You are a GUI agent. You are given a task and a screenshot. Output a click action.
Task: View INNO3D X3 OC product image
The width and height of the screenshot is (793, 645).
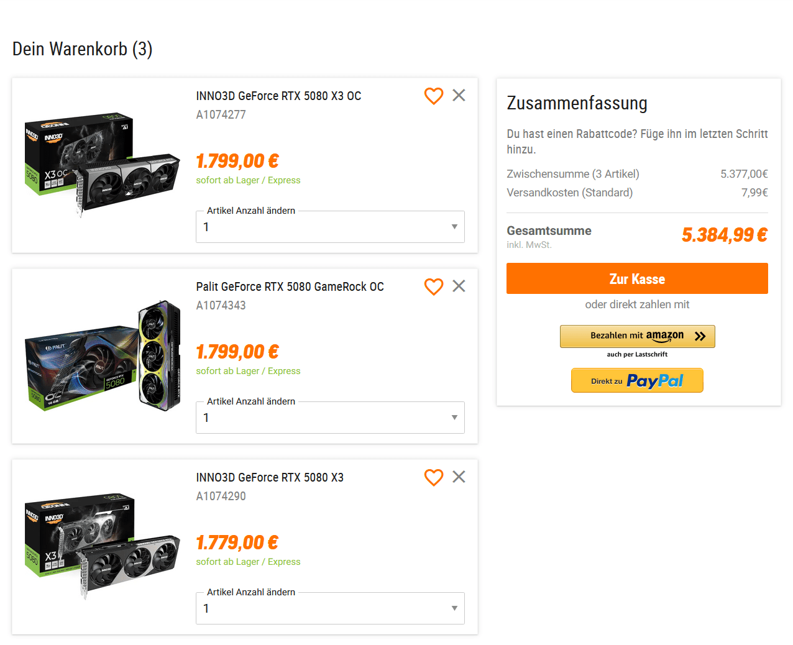[103, 165]
